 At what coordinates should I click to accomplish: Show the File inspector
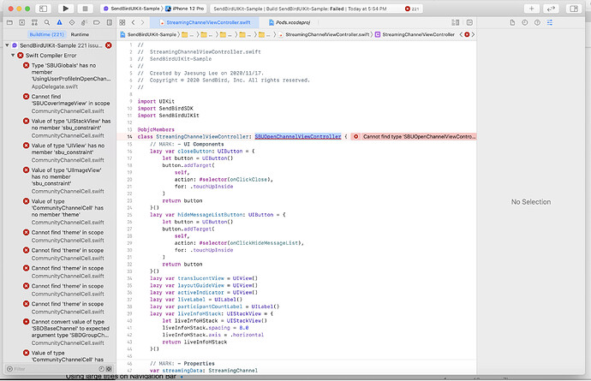click(x=513, y=21)
